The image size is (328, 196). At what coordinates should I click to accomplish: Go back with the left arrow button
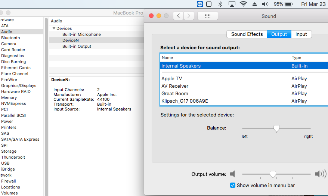pos(179,16)
